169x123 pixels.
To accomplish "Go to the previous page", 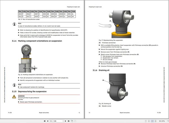I will 48,121.
